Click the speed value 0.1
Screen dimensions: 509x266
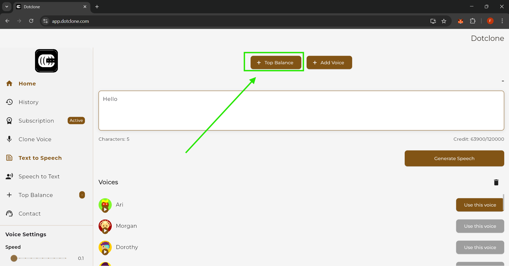point(81,258)
